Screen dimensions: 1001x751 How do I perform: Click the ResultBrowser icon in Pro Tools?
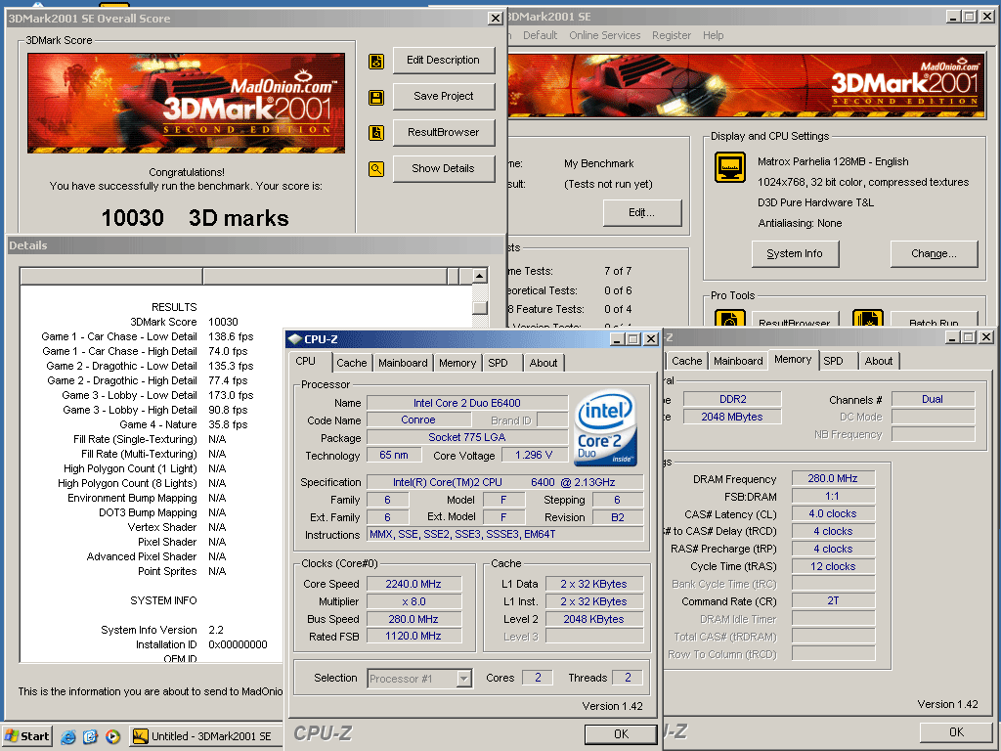tap(729, 318)
